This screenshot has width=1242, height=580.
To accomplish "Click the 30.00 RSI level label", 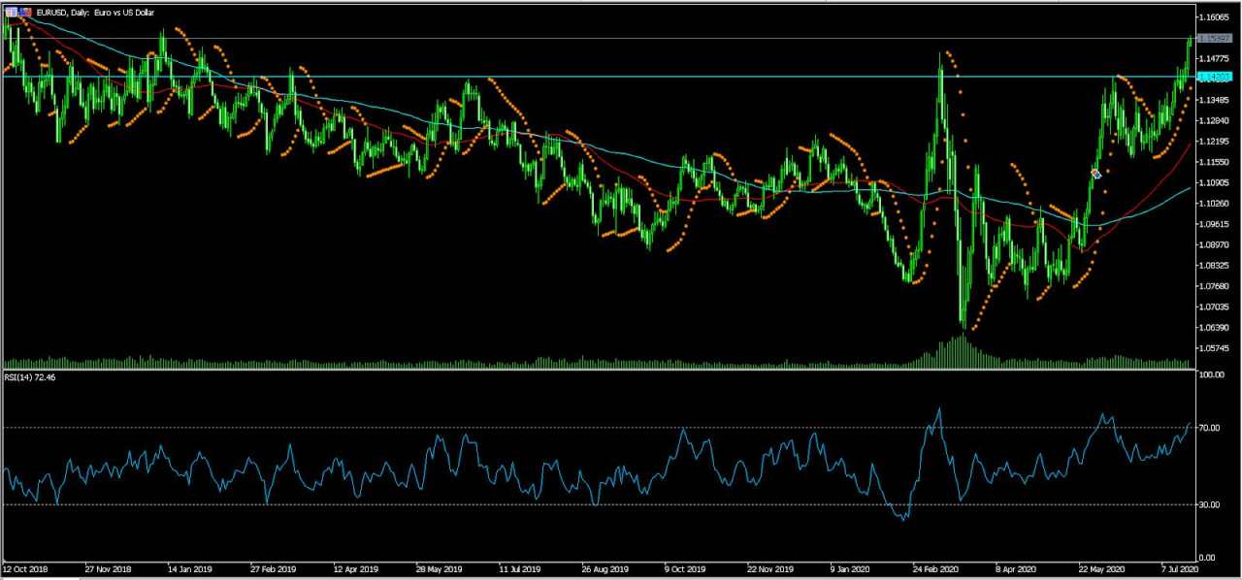I will [x=1210, y=504].
